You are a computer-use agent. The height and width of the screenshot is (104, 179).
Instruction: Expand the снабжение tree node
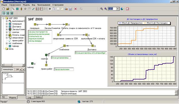coord(7,43)
